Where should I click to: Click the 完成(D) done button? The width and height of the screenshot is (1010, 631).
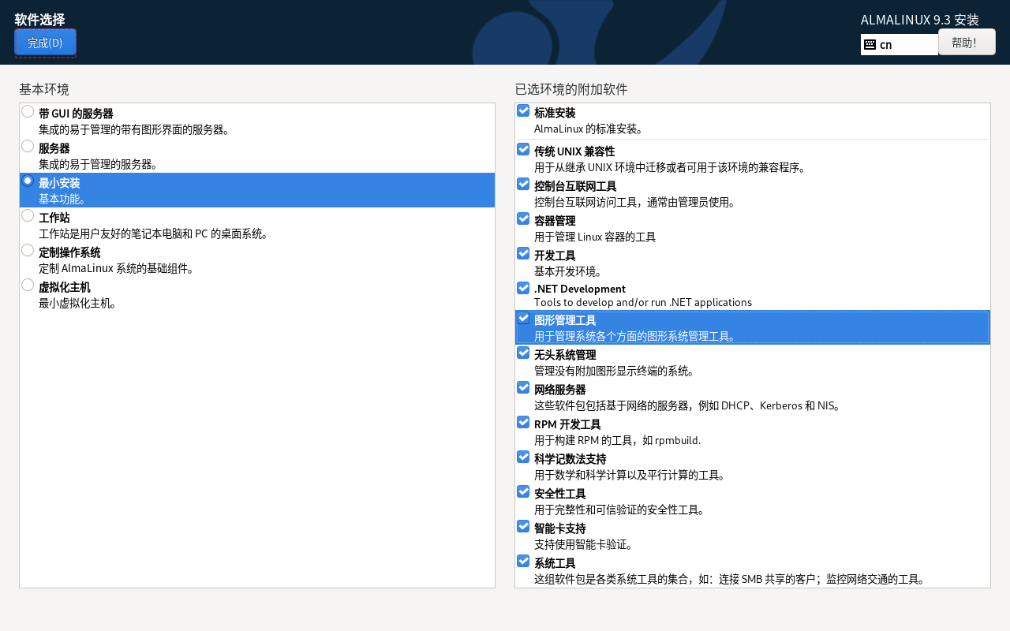(45, 43)
